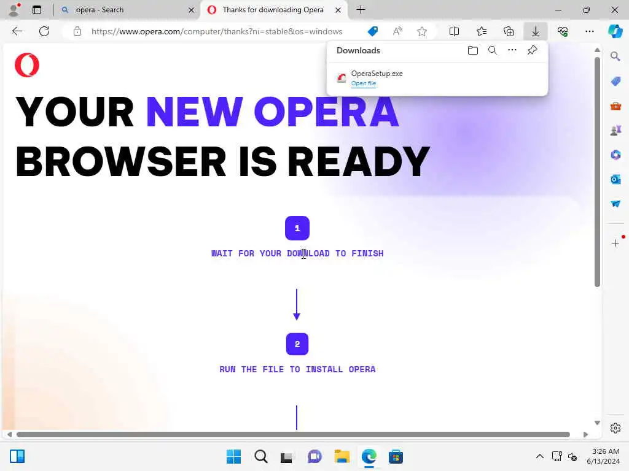
Task: Open downloads folder icon in Downloads panel
Action: (473, 50)
